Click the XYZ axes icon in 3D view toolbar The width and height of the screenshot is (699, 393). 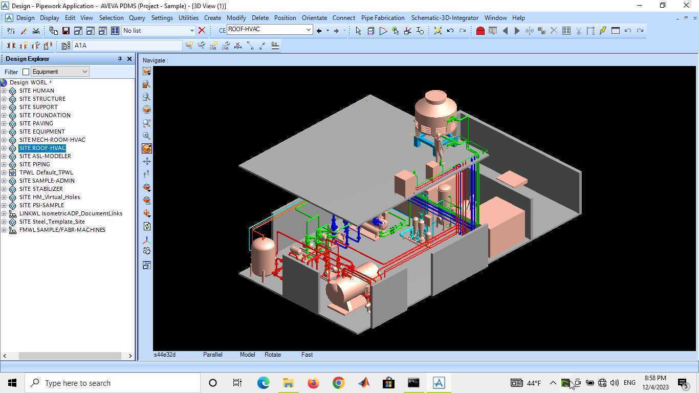tap(147, 239)
